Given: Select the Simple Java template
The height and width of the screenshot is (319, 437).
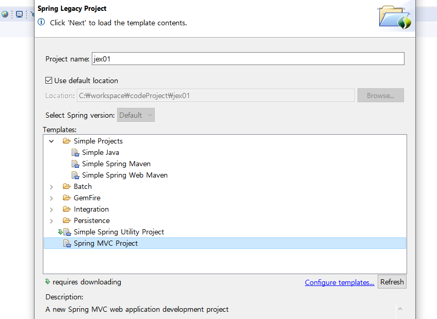Looking at the screenshot, I should click(x=100, y=152).
